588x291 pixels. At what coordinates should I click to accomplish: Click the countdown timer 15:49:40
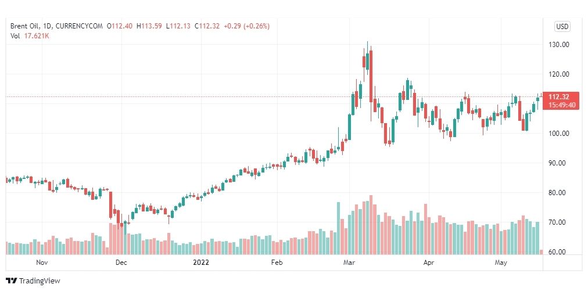click(561, 105)
